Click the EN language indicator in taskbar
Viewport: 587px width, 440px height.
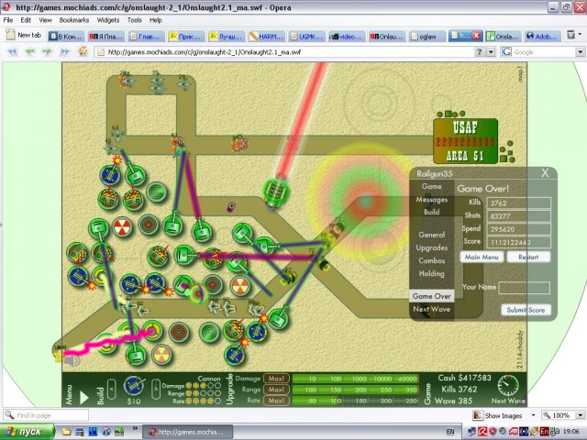(x=450, y=432)
